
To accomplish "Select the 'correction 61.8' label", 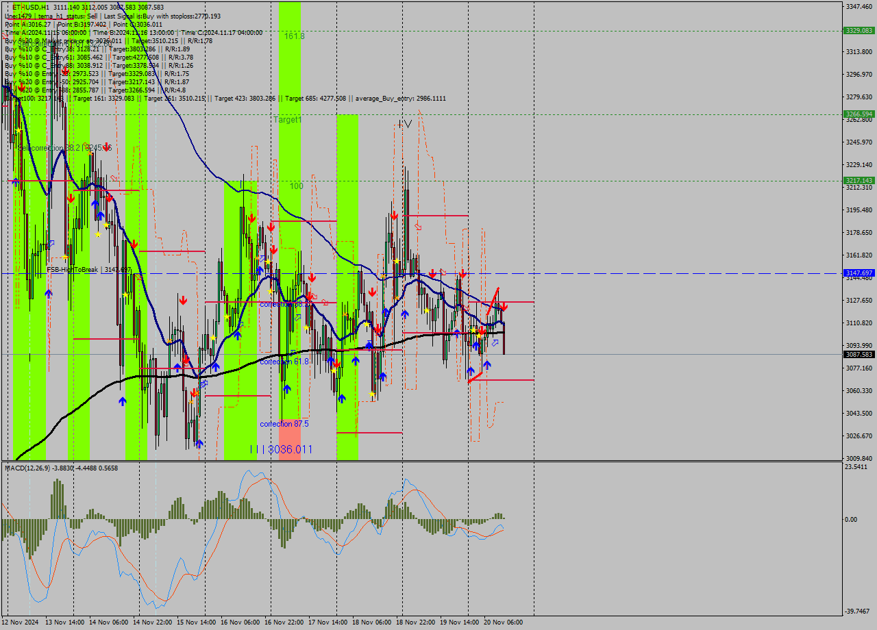I will tap(284, 362).
